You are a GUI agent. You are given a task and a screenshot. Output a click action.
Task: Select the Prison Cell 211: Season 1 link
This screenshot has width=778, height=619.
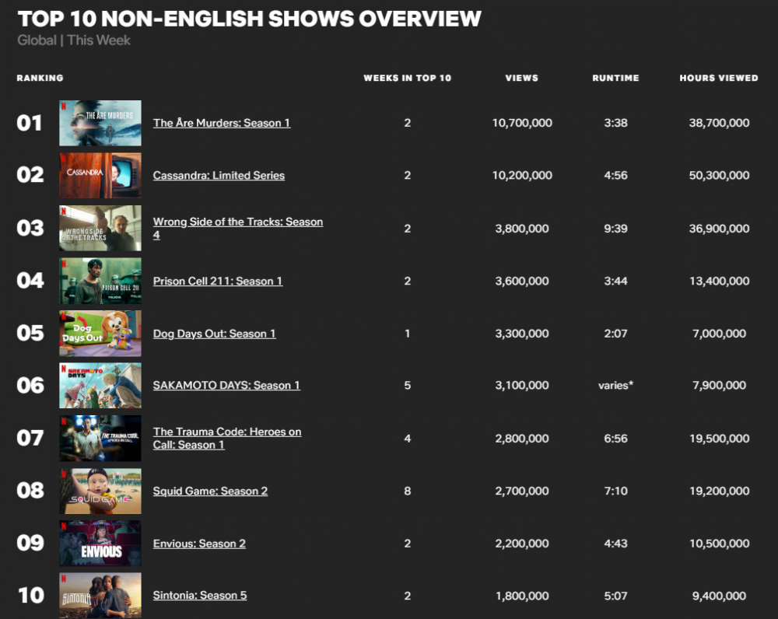click(218, 281)
